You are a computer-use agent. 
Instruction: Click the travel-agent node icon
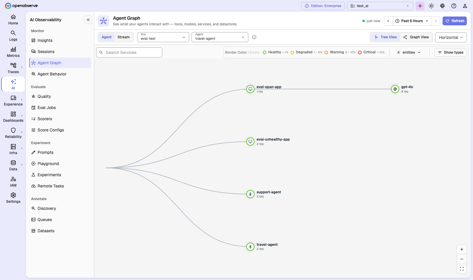tap(250, 247)
